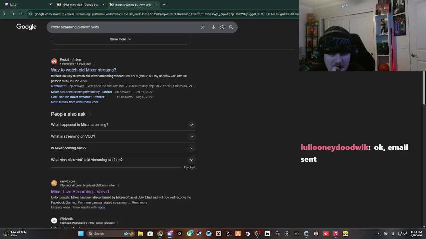
Task: Close the 'ninjas mixer deal' tab
Action: (x=103, y=4)
